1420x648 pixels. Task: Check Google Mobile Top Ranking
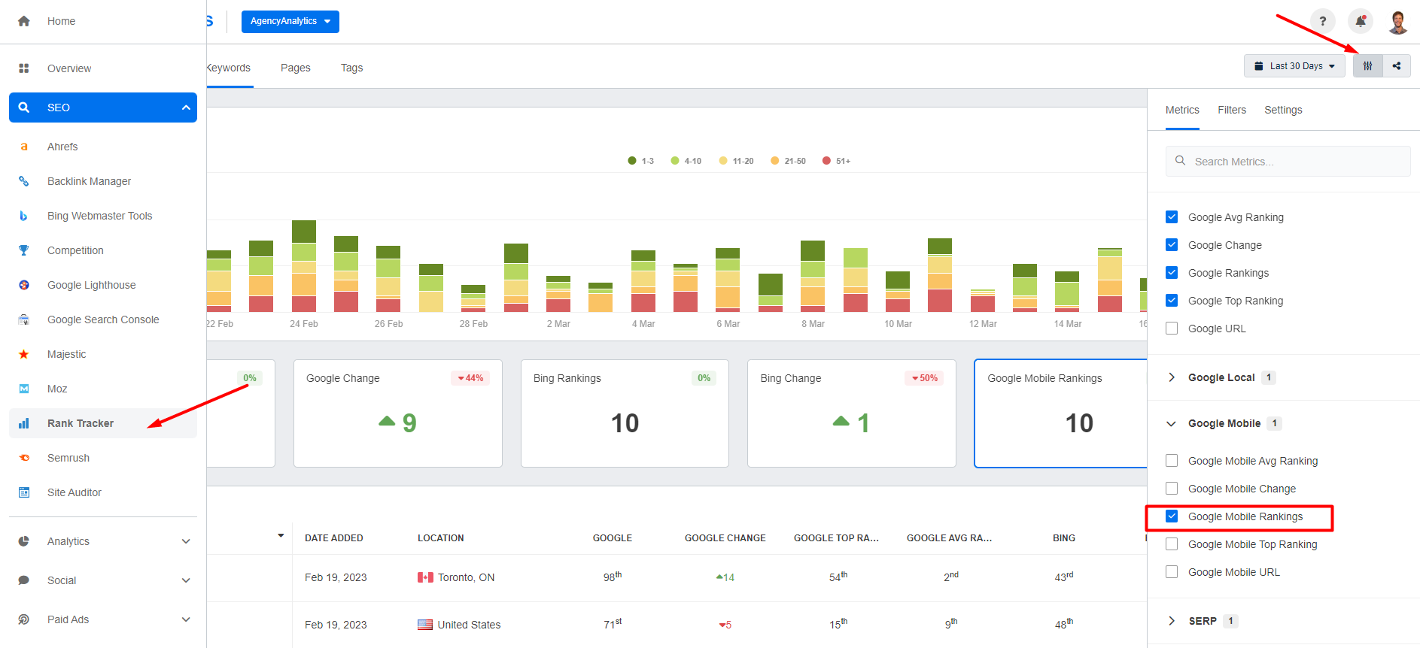click(x=1172, y=544)
